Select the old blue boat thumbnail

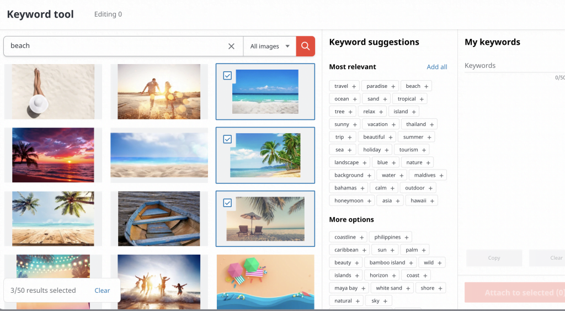159,218
